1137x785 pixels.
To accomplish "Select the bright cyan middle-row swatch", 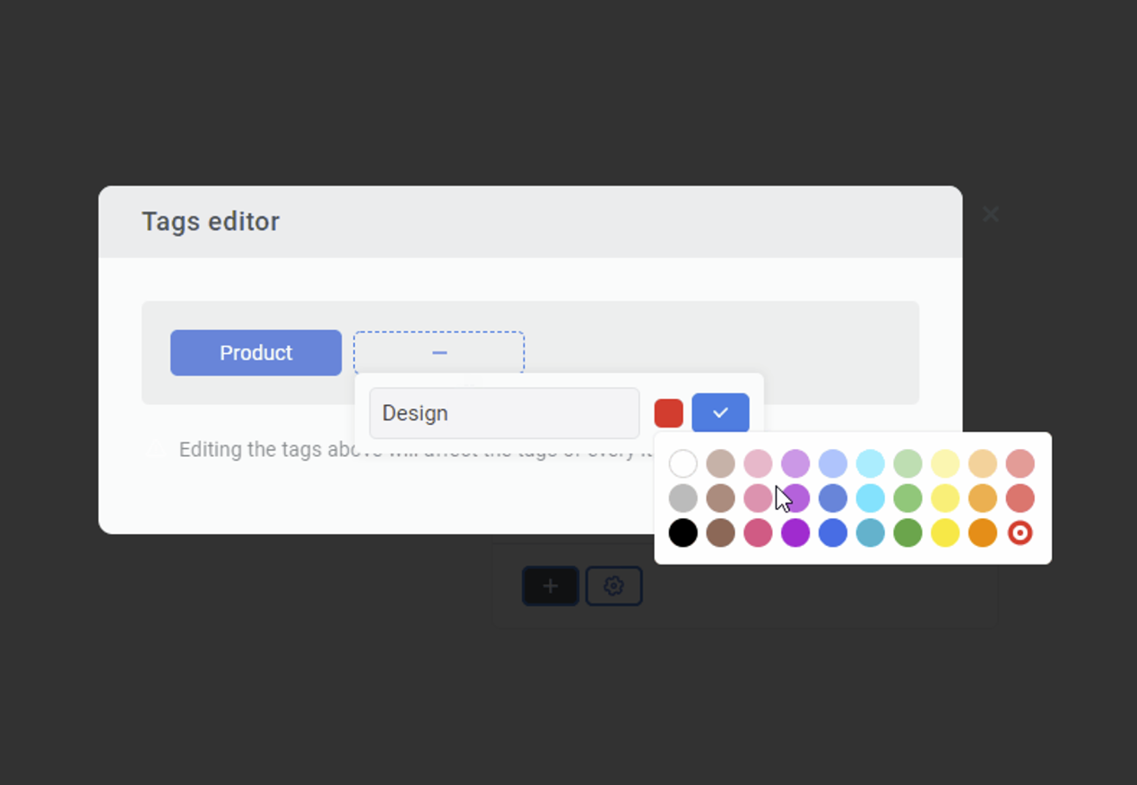I will [x=871, y=498].
